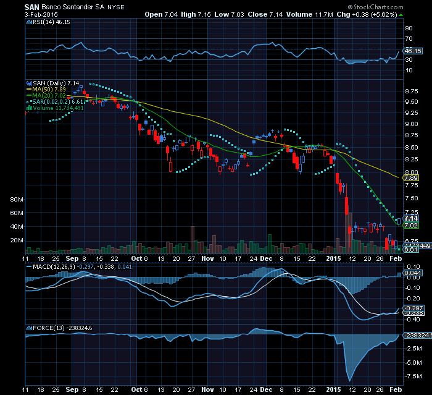Screen dimensions: 432x395
Task: Click the 46.15 RSI value tag
Action: (413, 51)
